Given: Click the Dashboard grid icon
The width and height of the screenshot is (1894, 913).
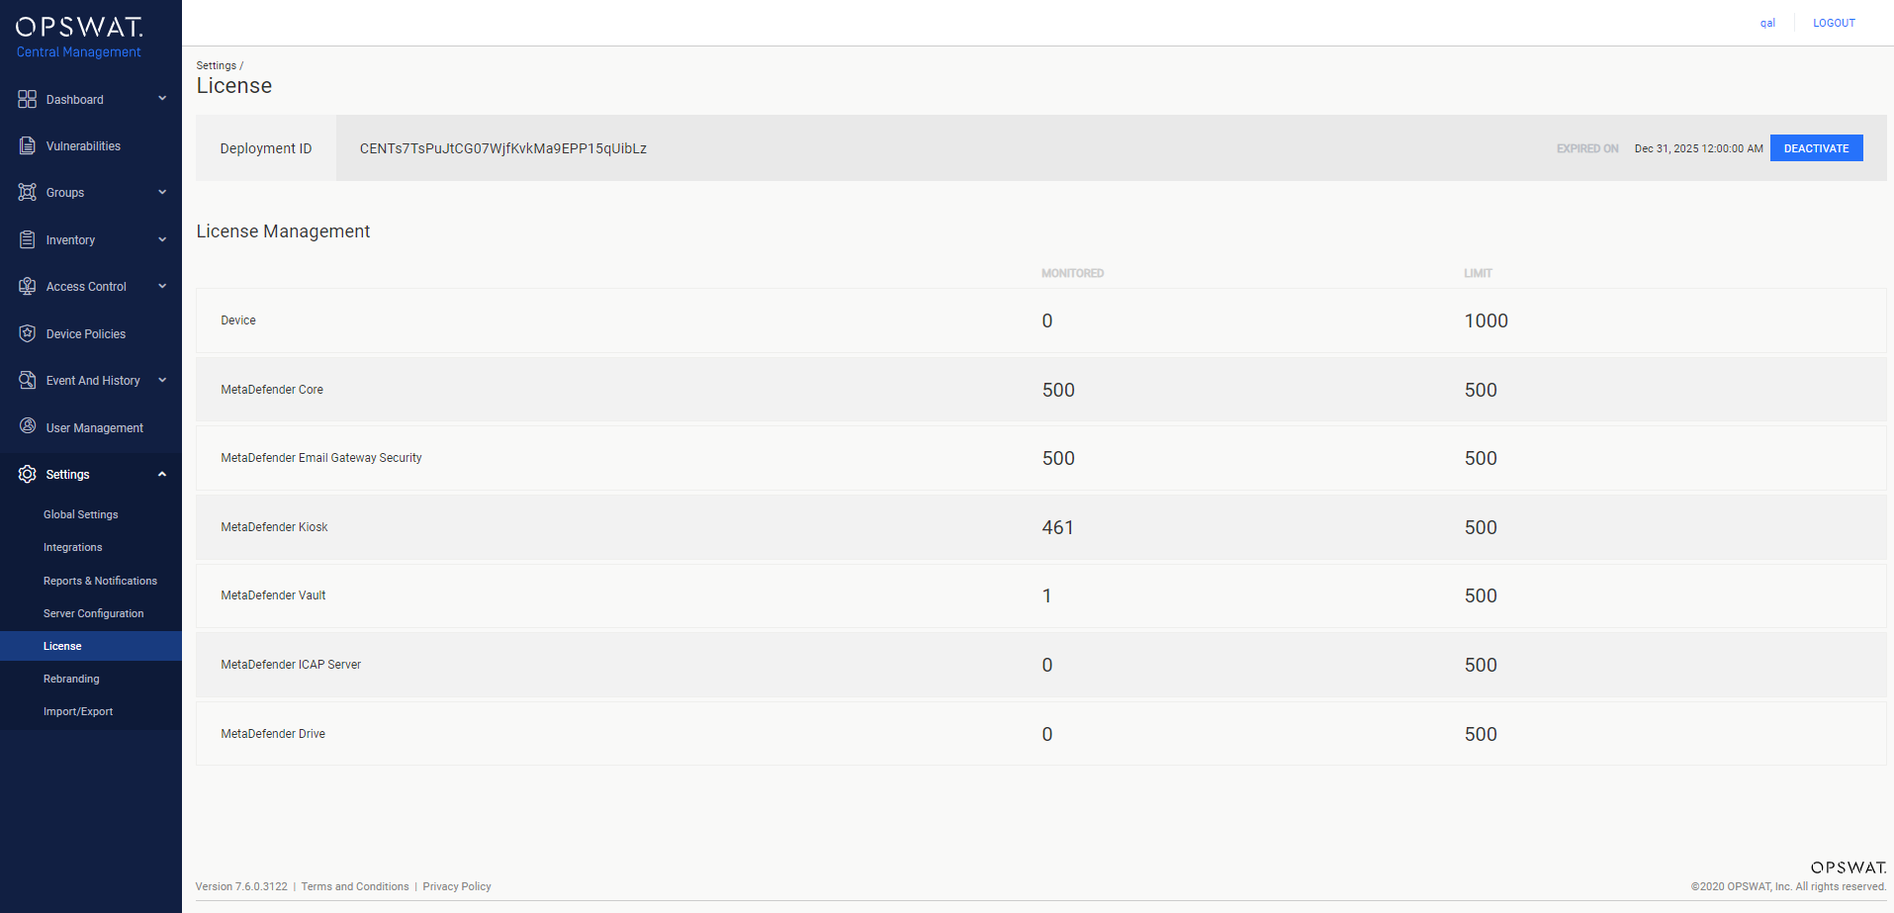Looking at the screenshot, I should 27,99.
